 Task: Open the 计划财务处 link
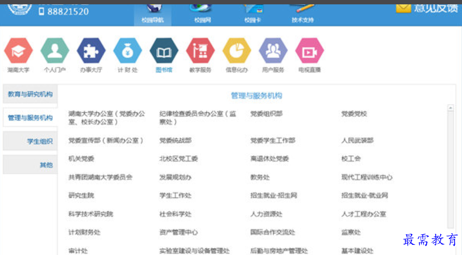point(84,232)
